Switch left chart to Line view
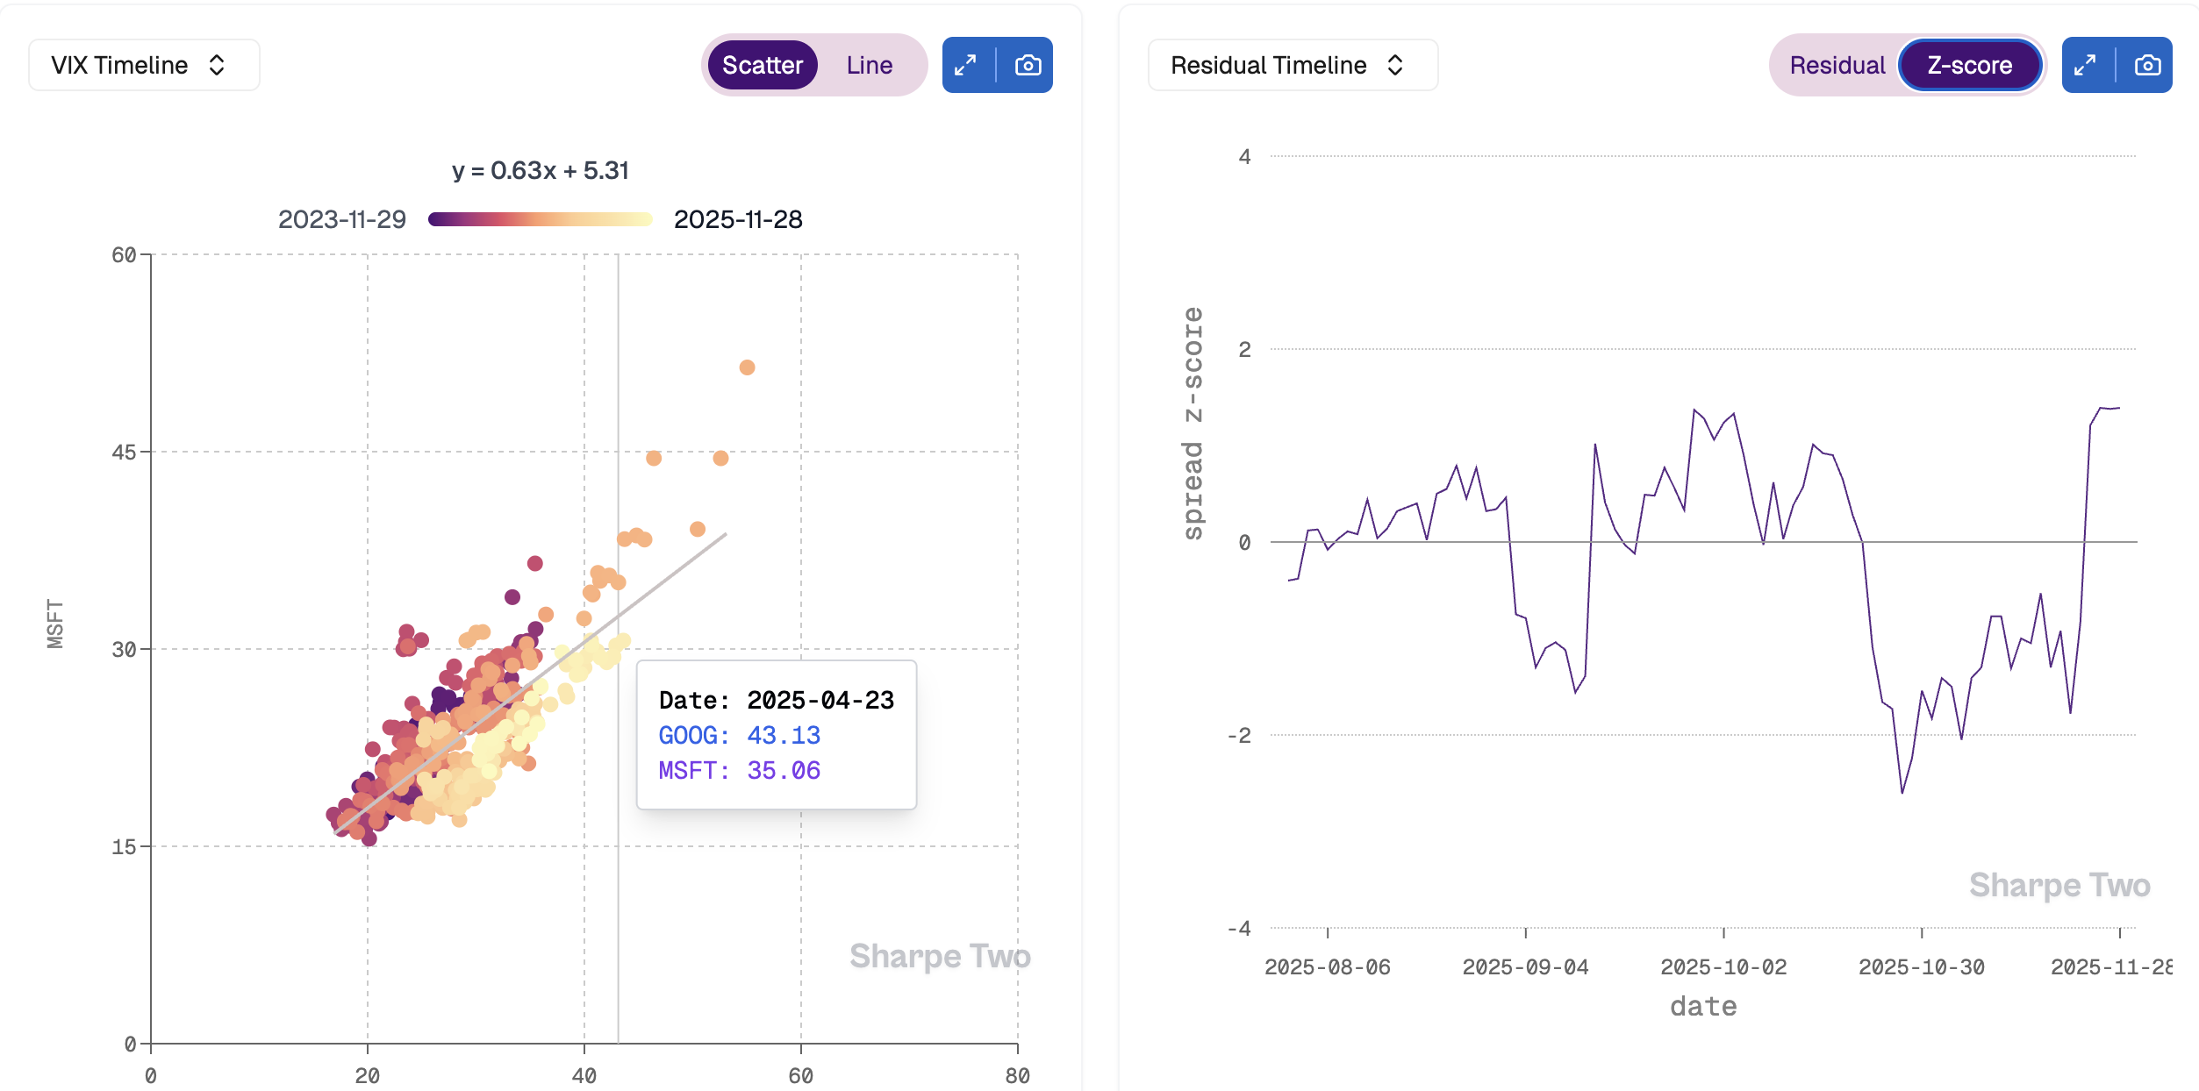2199x1091 pixels. pyautogui.click(x=869, y=65)
